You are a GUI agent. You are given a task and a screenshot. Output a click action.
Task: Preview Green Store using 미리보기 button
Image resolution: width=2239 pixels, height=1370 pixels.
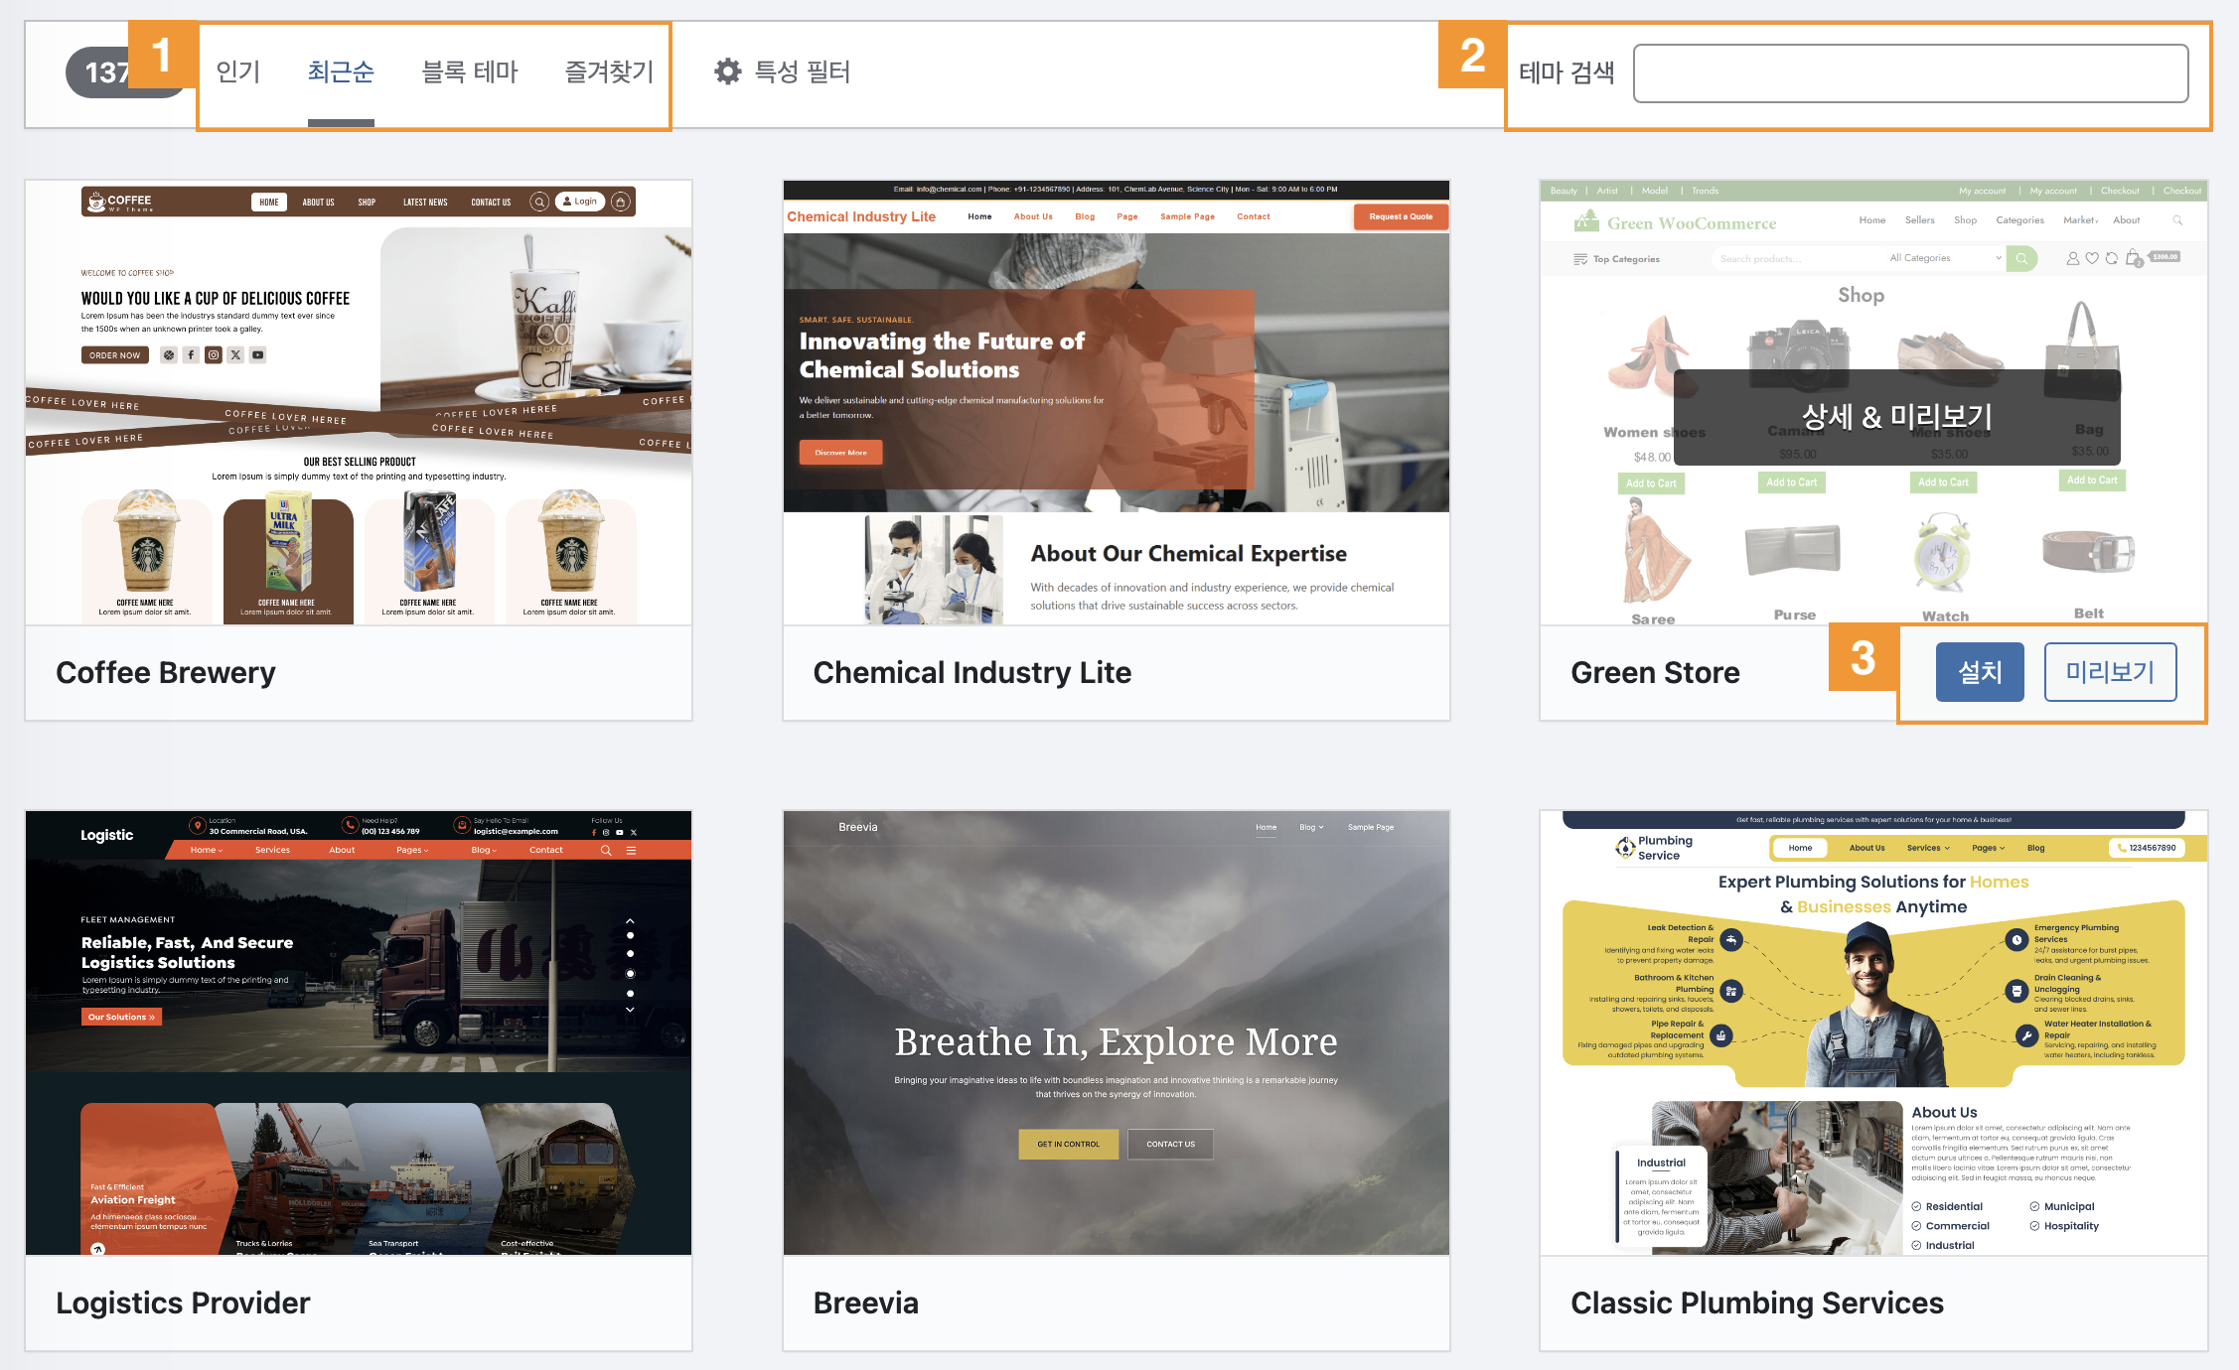pyautogui.click(x=2110, y=672)
